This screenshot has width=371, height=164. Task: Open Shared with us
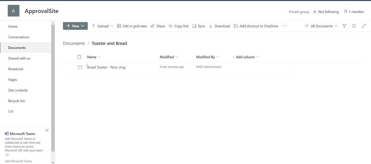(x=19, y=58)
